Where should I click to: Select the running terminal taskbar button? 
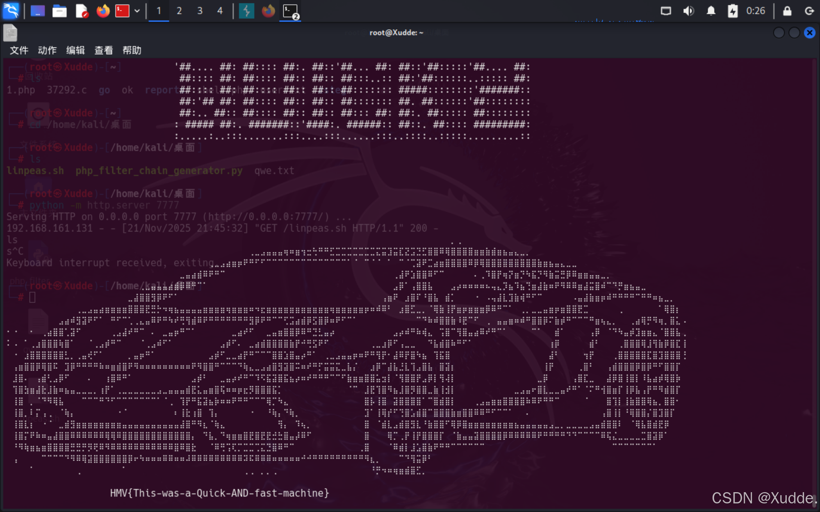290,11
